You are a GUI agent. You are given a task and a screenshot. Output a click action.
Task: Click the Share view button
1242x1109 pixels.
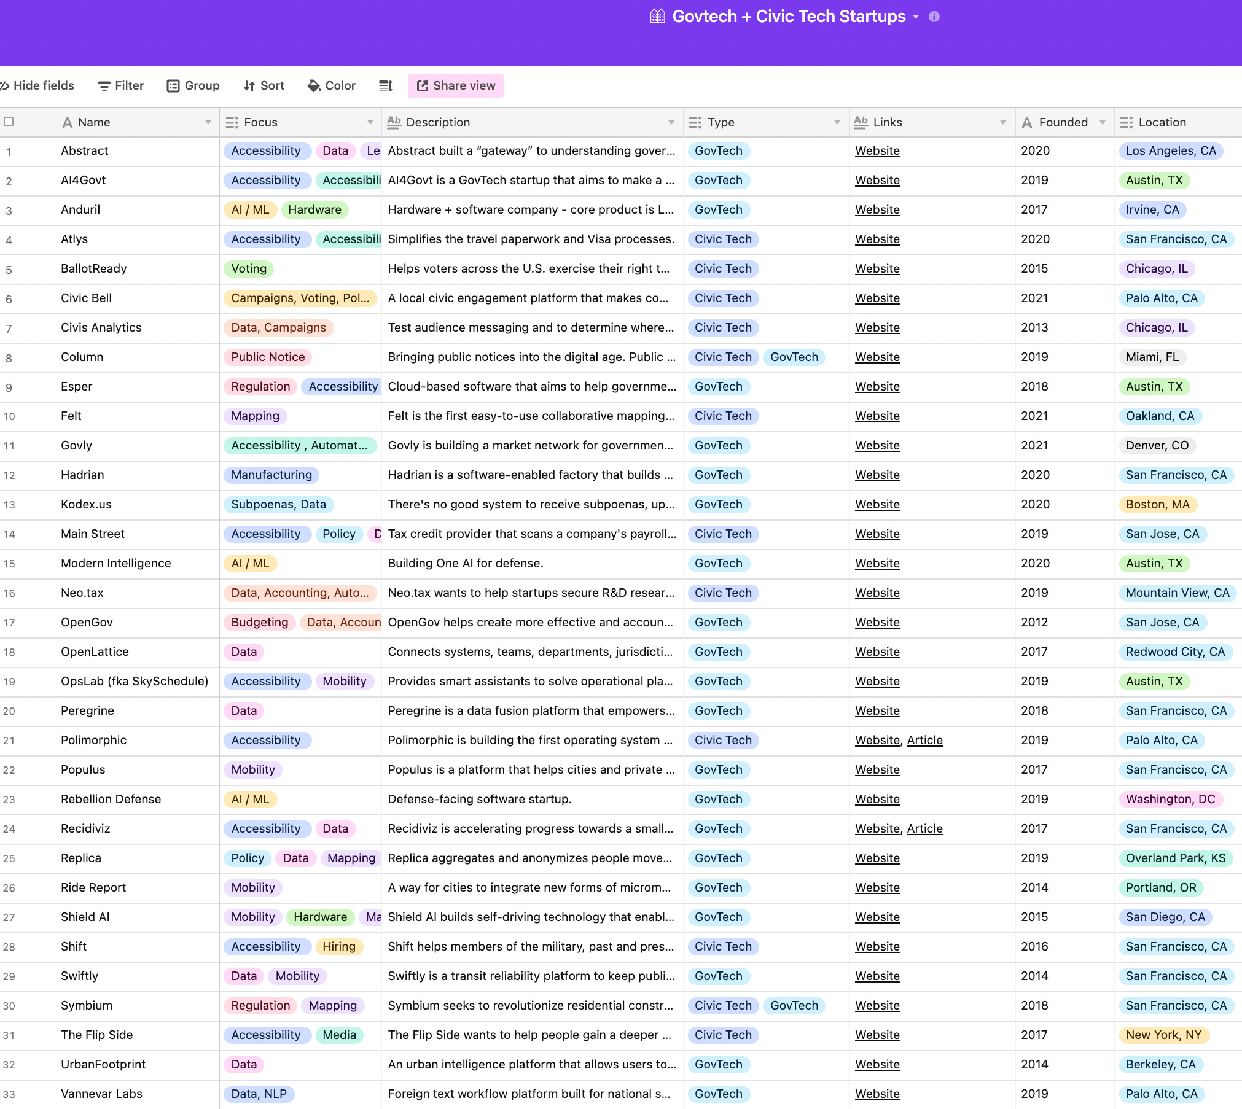pos(455,86)
